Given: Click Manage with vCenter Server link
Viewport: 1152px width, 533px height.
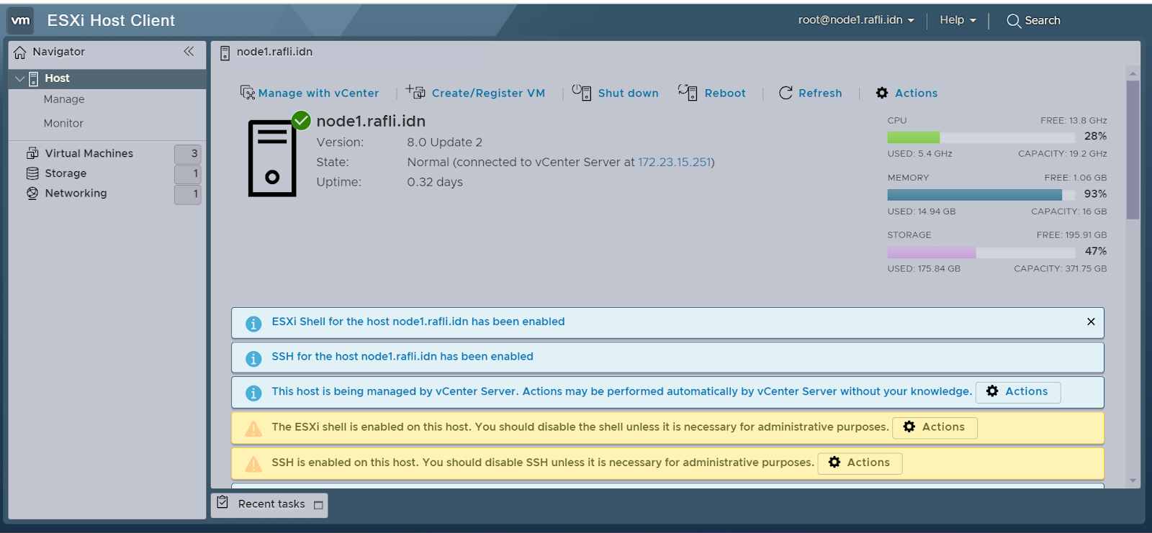Looking at the screenshot, I should (318, 94).
